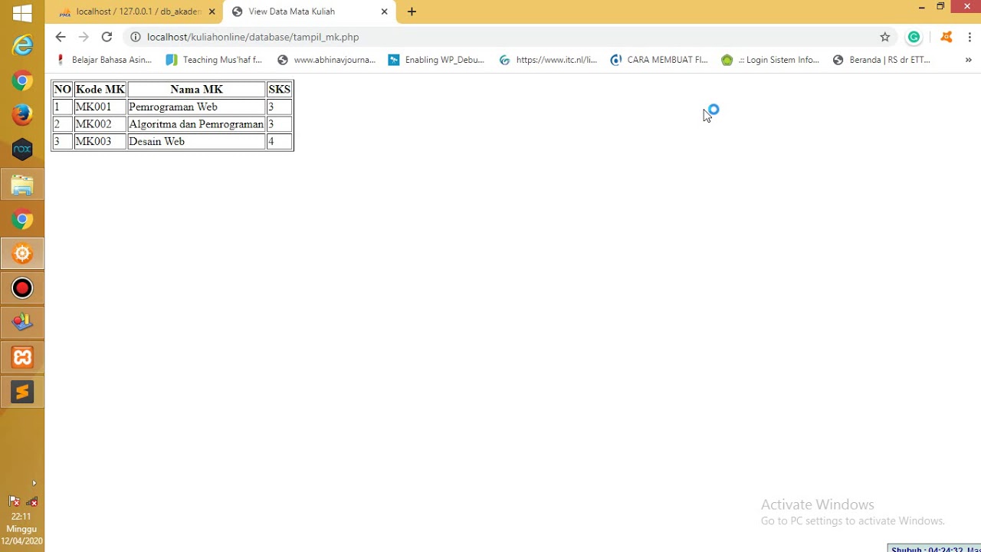Open the Beranda RS dr ETT bookmark
This screenshot has width=981, height=552.
[x=881, y=60]
